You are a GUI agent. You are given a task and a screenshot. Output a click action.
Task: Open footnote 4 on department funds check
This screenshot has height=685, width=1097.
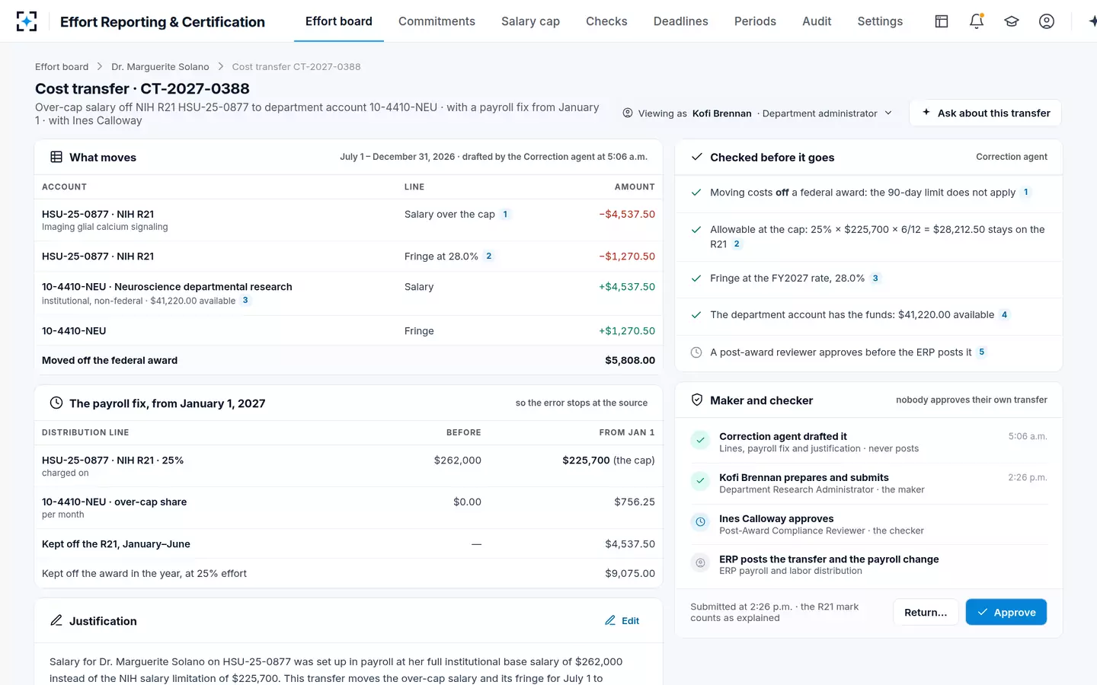[1004, 314]
